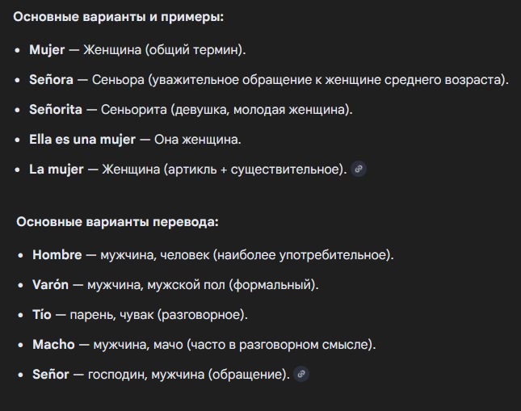
Task: Click the bold word Mujer
Action: 47,50
